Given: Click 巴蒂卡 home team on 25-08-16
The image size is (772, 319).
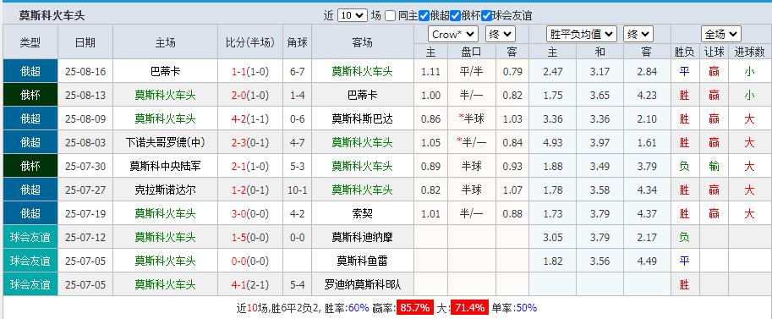Looking at the screenshot, I should click(x=165, y=71).
